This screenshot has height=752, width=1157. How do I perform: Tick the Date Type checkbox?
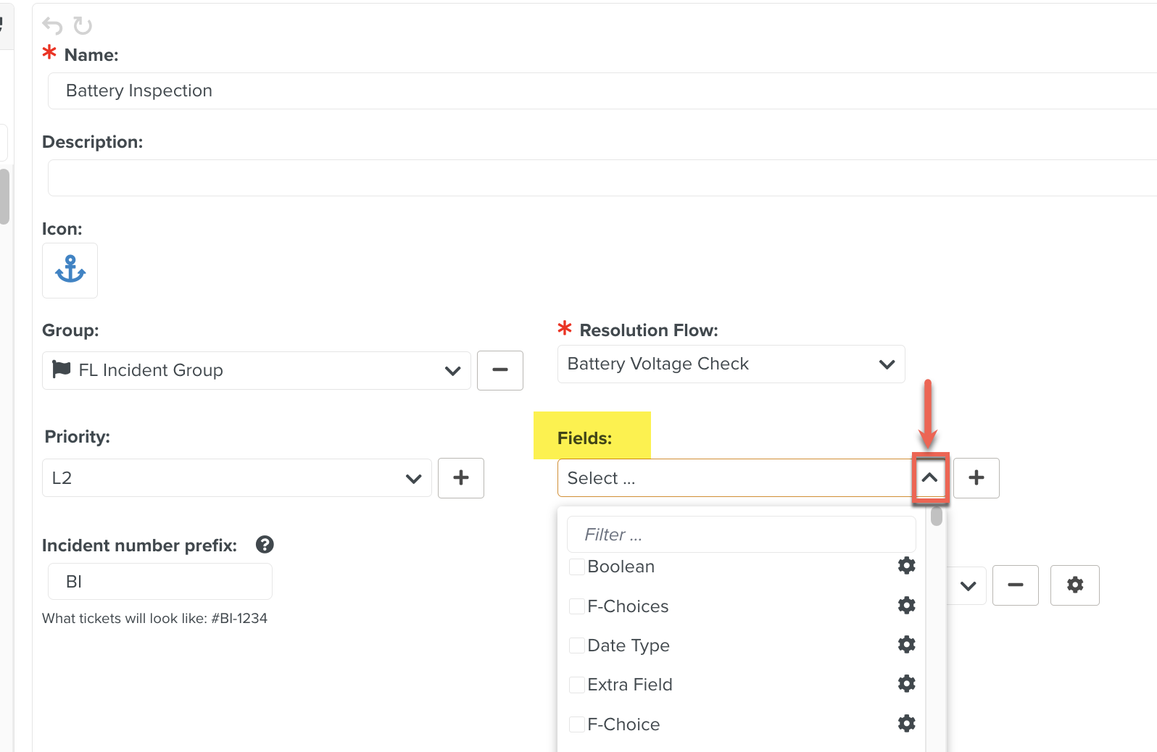click(577, 646)
